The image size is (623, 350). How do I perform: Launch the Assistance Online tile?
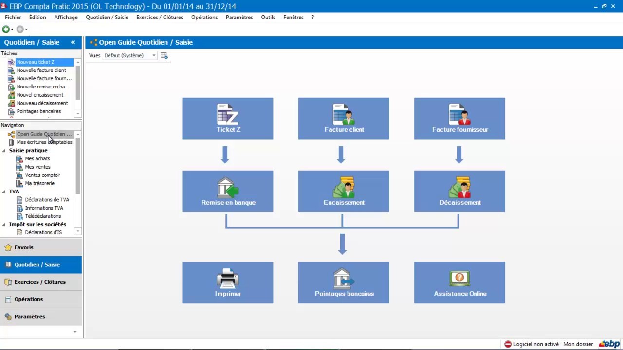[x=459, y=283]
